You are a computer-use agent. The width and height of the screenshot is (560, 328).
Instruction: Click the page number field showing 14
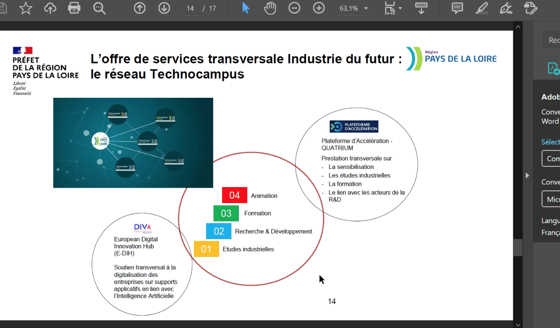coord(190,8)
